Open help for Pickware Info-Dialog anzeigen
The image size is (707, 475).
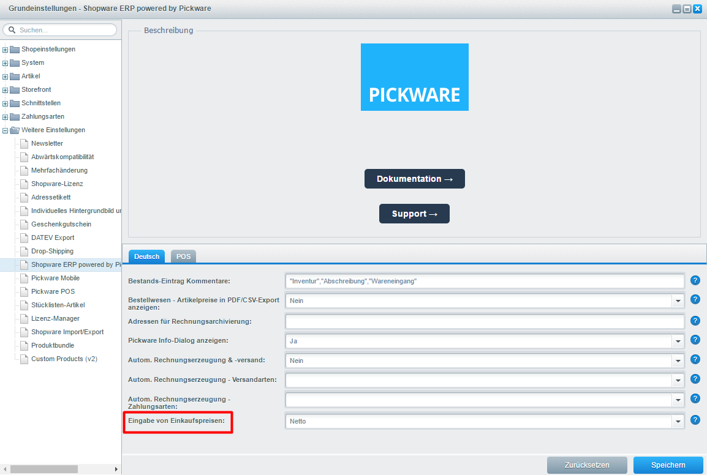(695, 340)
